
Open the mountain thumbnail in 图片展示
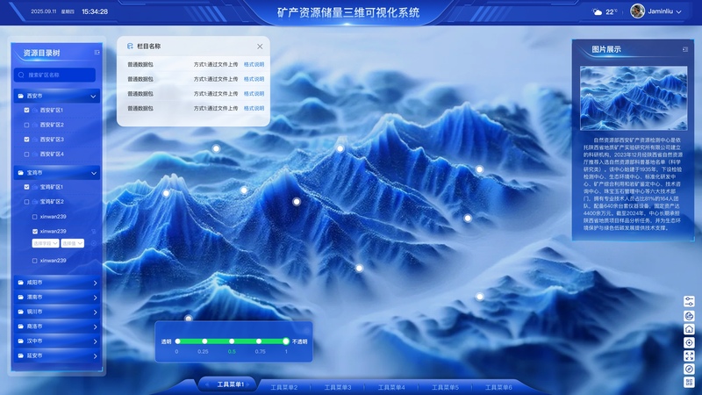[634, 98]
